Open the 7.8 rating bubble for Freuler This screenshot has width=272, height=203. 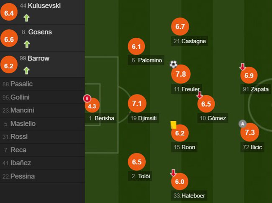(181, 74)
